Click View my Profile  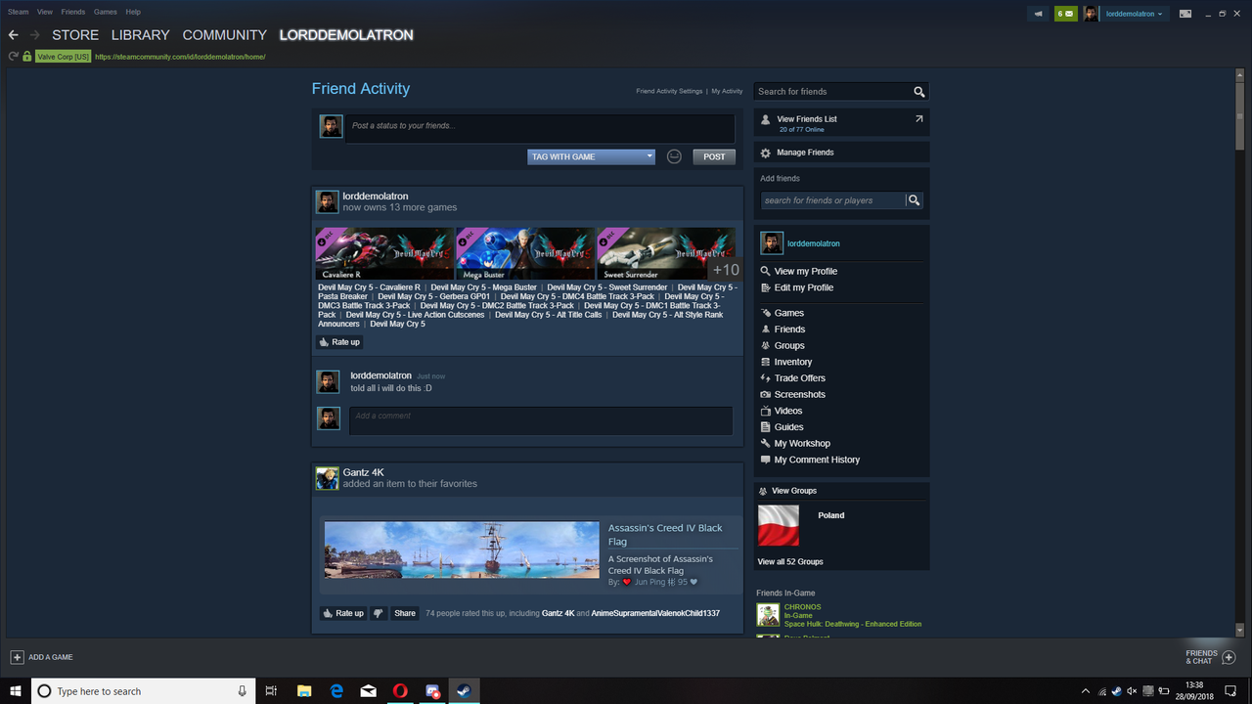coord(806,272)
